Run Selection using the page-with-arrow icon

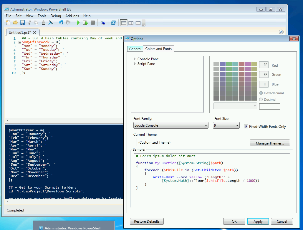(85, 23)
